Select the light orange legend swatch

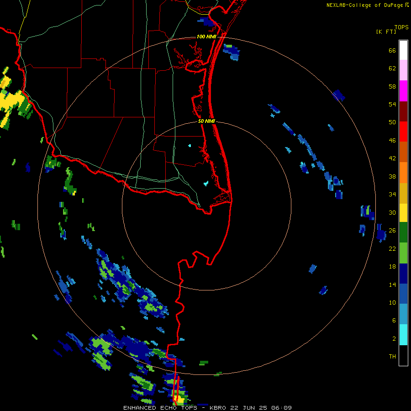[403, 173]
